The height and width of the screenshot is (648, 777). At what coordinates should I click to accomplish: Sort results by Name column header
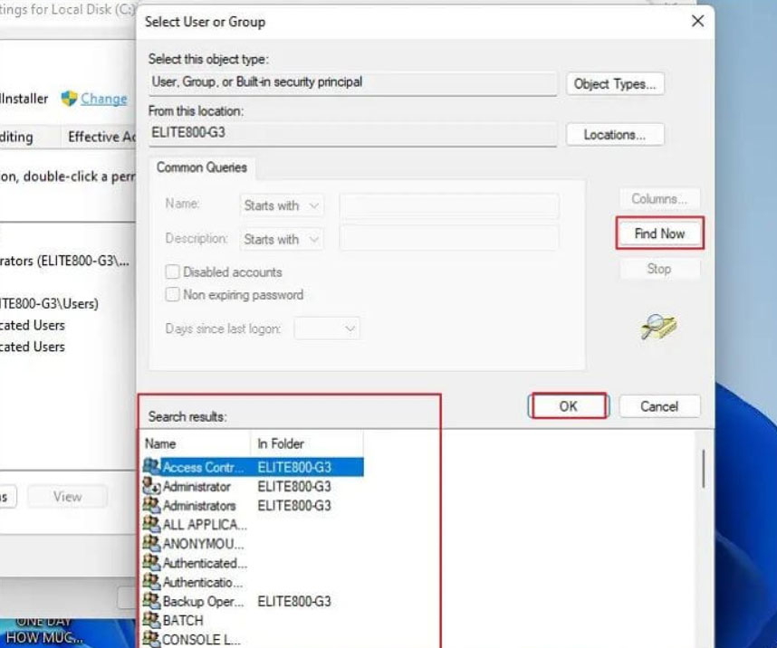pyautogui.click(x=197, y=443)
